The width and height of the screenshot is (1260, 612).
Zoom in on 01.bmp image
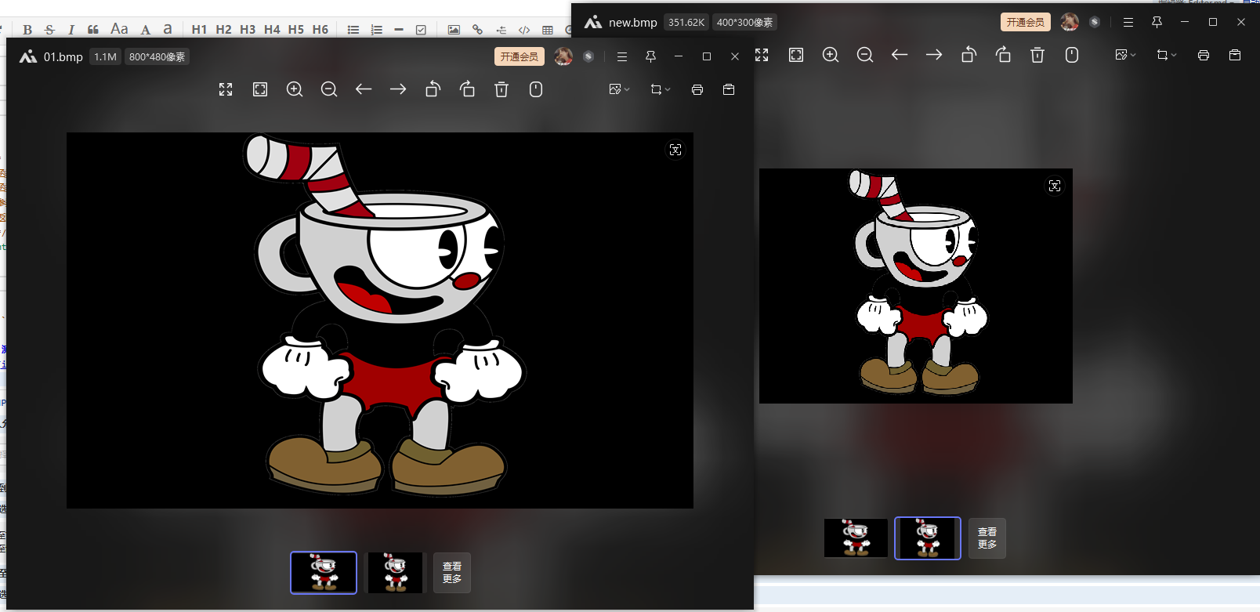pyautogui.click(x=295, y=89)
